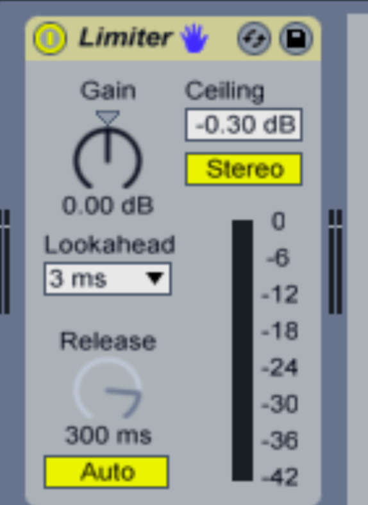Viewport: 368px width, 505px height.
Task: Click the drop area handle left of device
Action: point(5,261)
